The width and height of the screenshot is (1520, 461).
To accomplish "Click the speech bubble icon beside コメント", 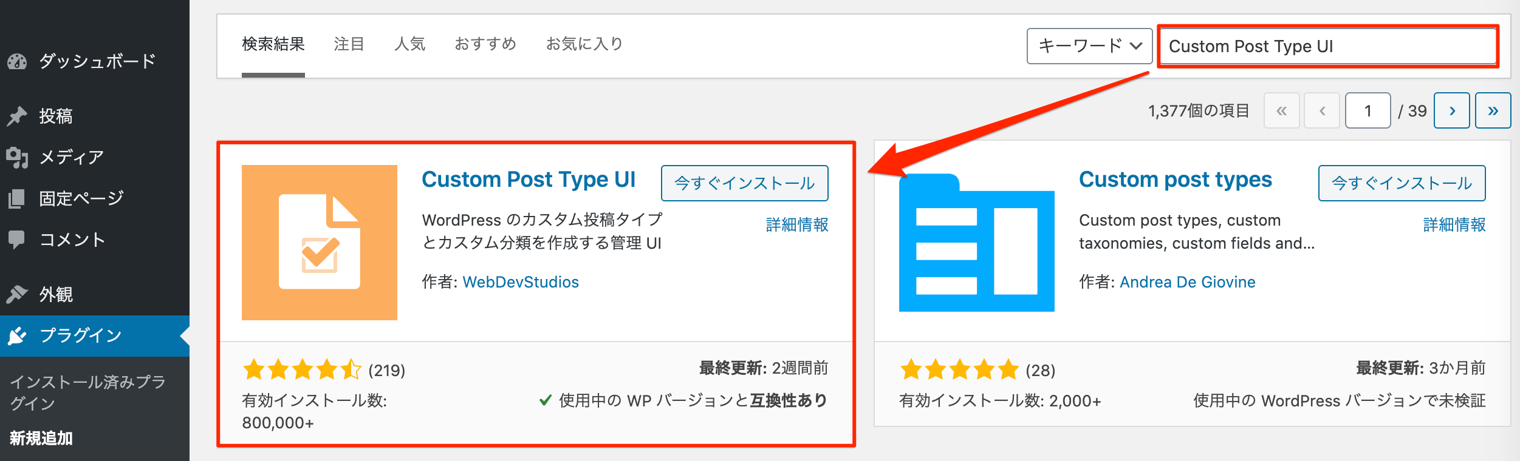I will (17, 240).
